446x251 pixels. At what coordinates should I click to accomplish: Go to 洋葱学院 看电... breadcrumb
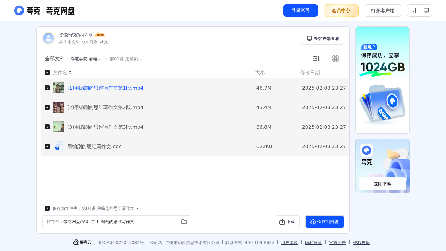click(86, 59)
